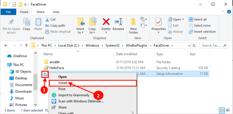Open Desktop in the sidebar
This screenshot has width=233, height=114.
[19, 78]
